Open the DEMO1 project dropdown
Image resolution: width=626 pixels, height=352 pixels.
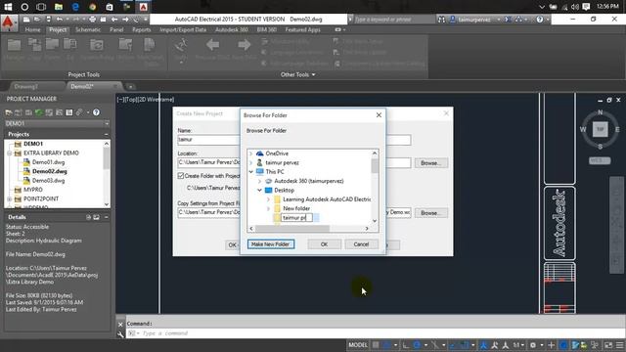[x=107, y=124]
